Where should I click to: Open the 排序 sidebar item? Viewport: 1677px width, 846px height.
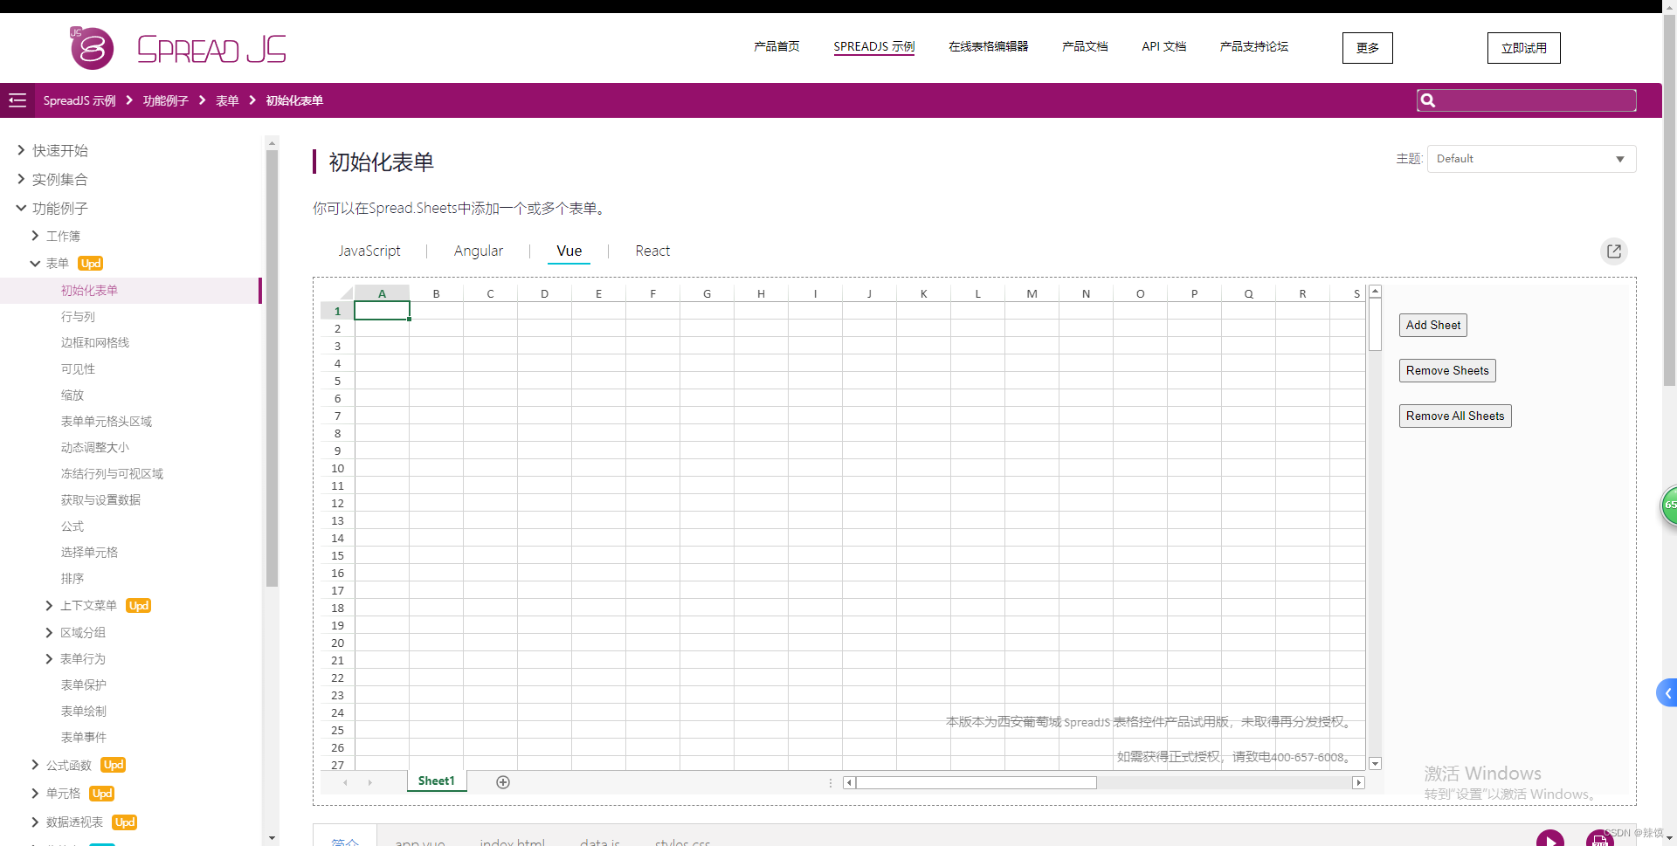[72, 579]
